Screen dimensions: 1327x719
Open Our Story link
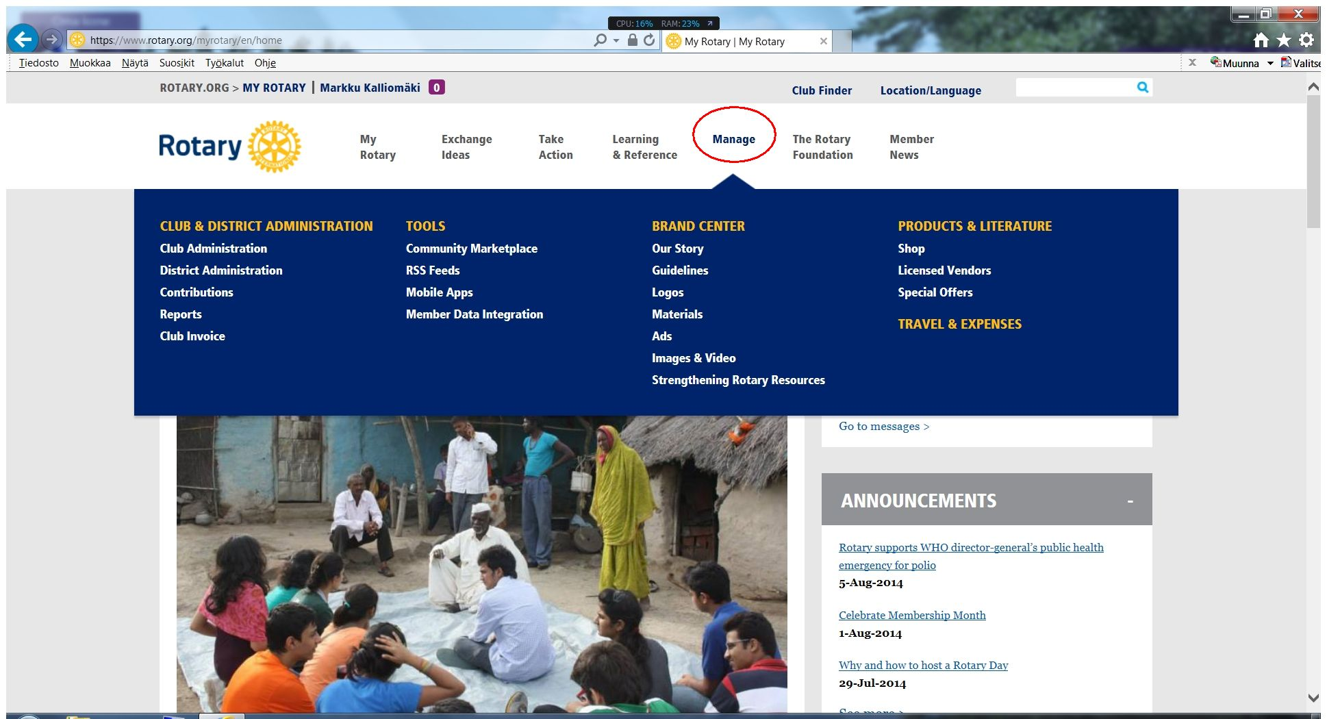pyautogui.click(x=678, y=249)
